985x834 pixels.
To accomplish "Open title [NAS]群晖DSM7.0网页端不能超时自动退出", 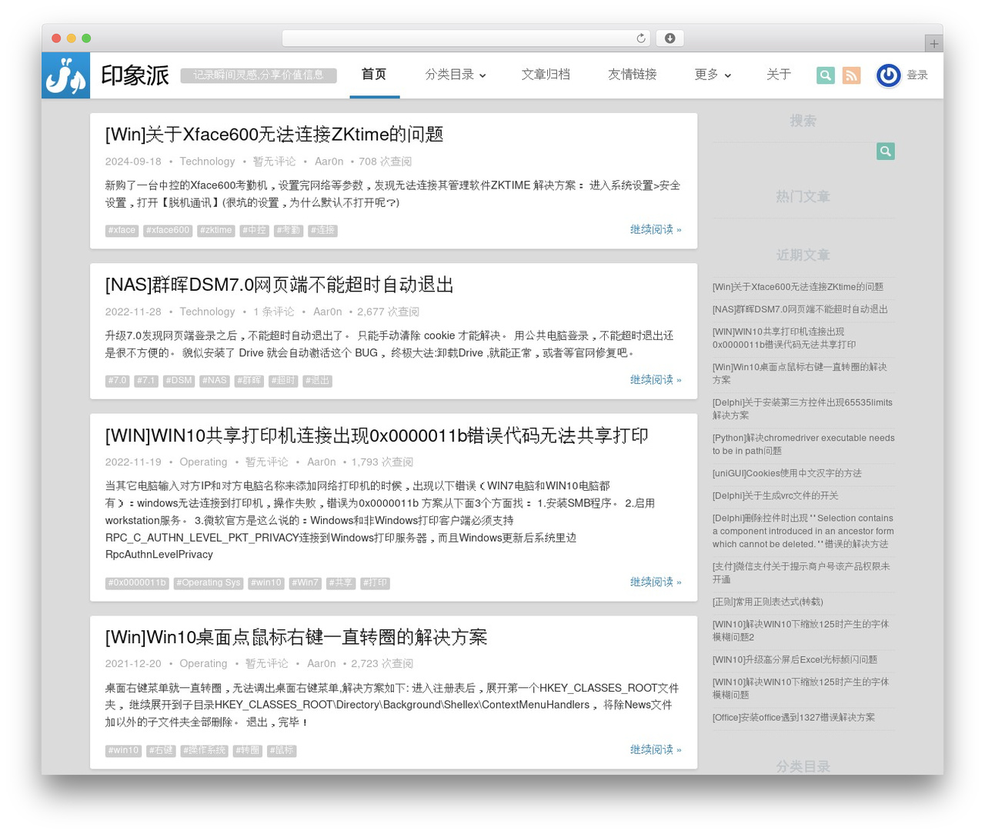I will 279,285.
